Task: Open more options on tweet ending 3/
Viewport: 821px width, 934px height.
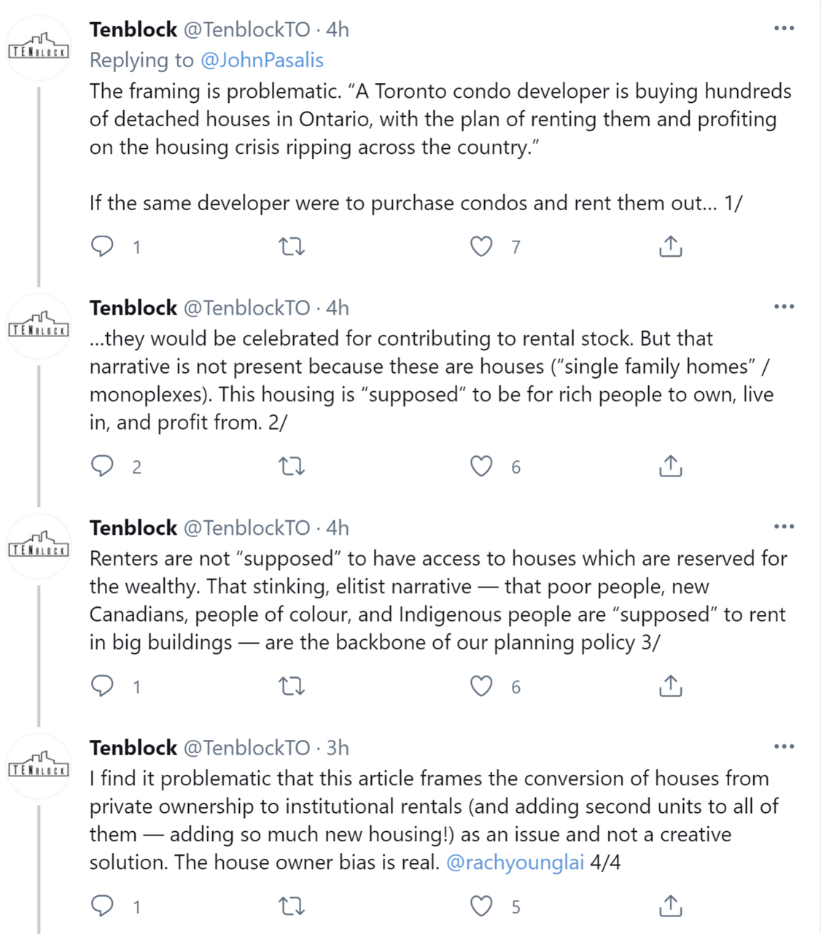Action: point(784,527)
